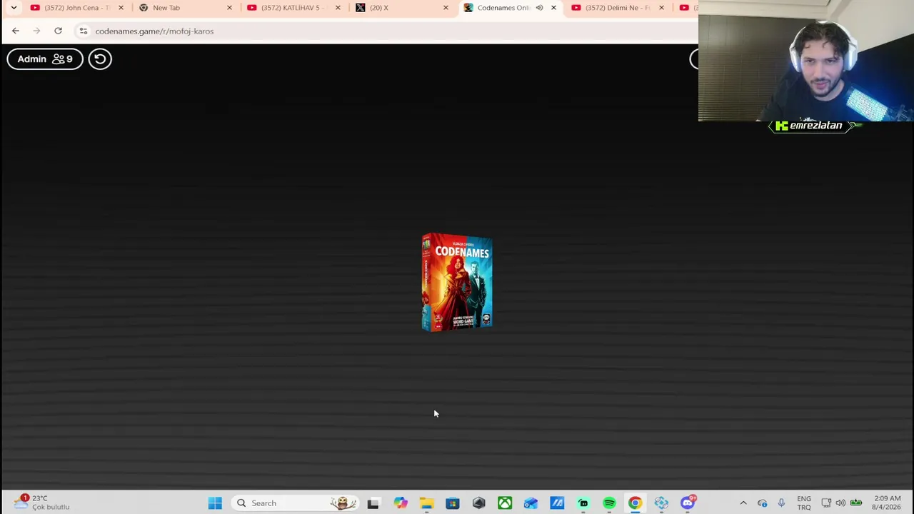
Task: Switch the ENG TRQ input language
Action: 804,503
